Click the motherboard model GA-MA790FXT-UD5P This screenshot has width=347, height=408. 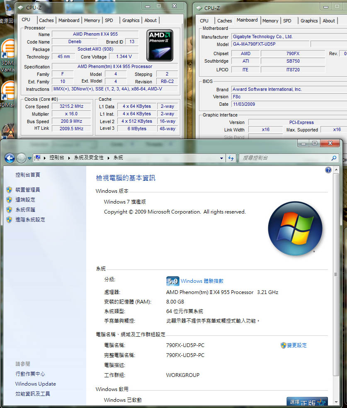pos(270,44)
